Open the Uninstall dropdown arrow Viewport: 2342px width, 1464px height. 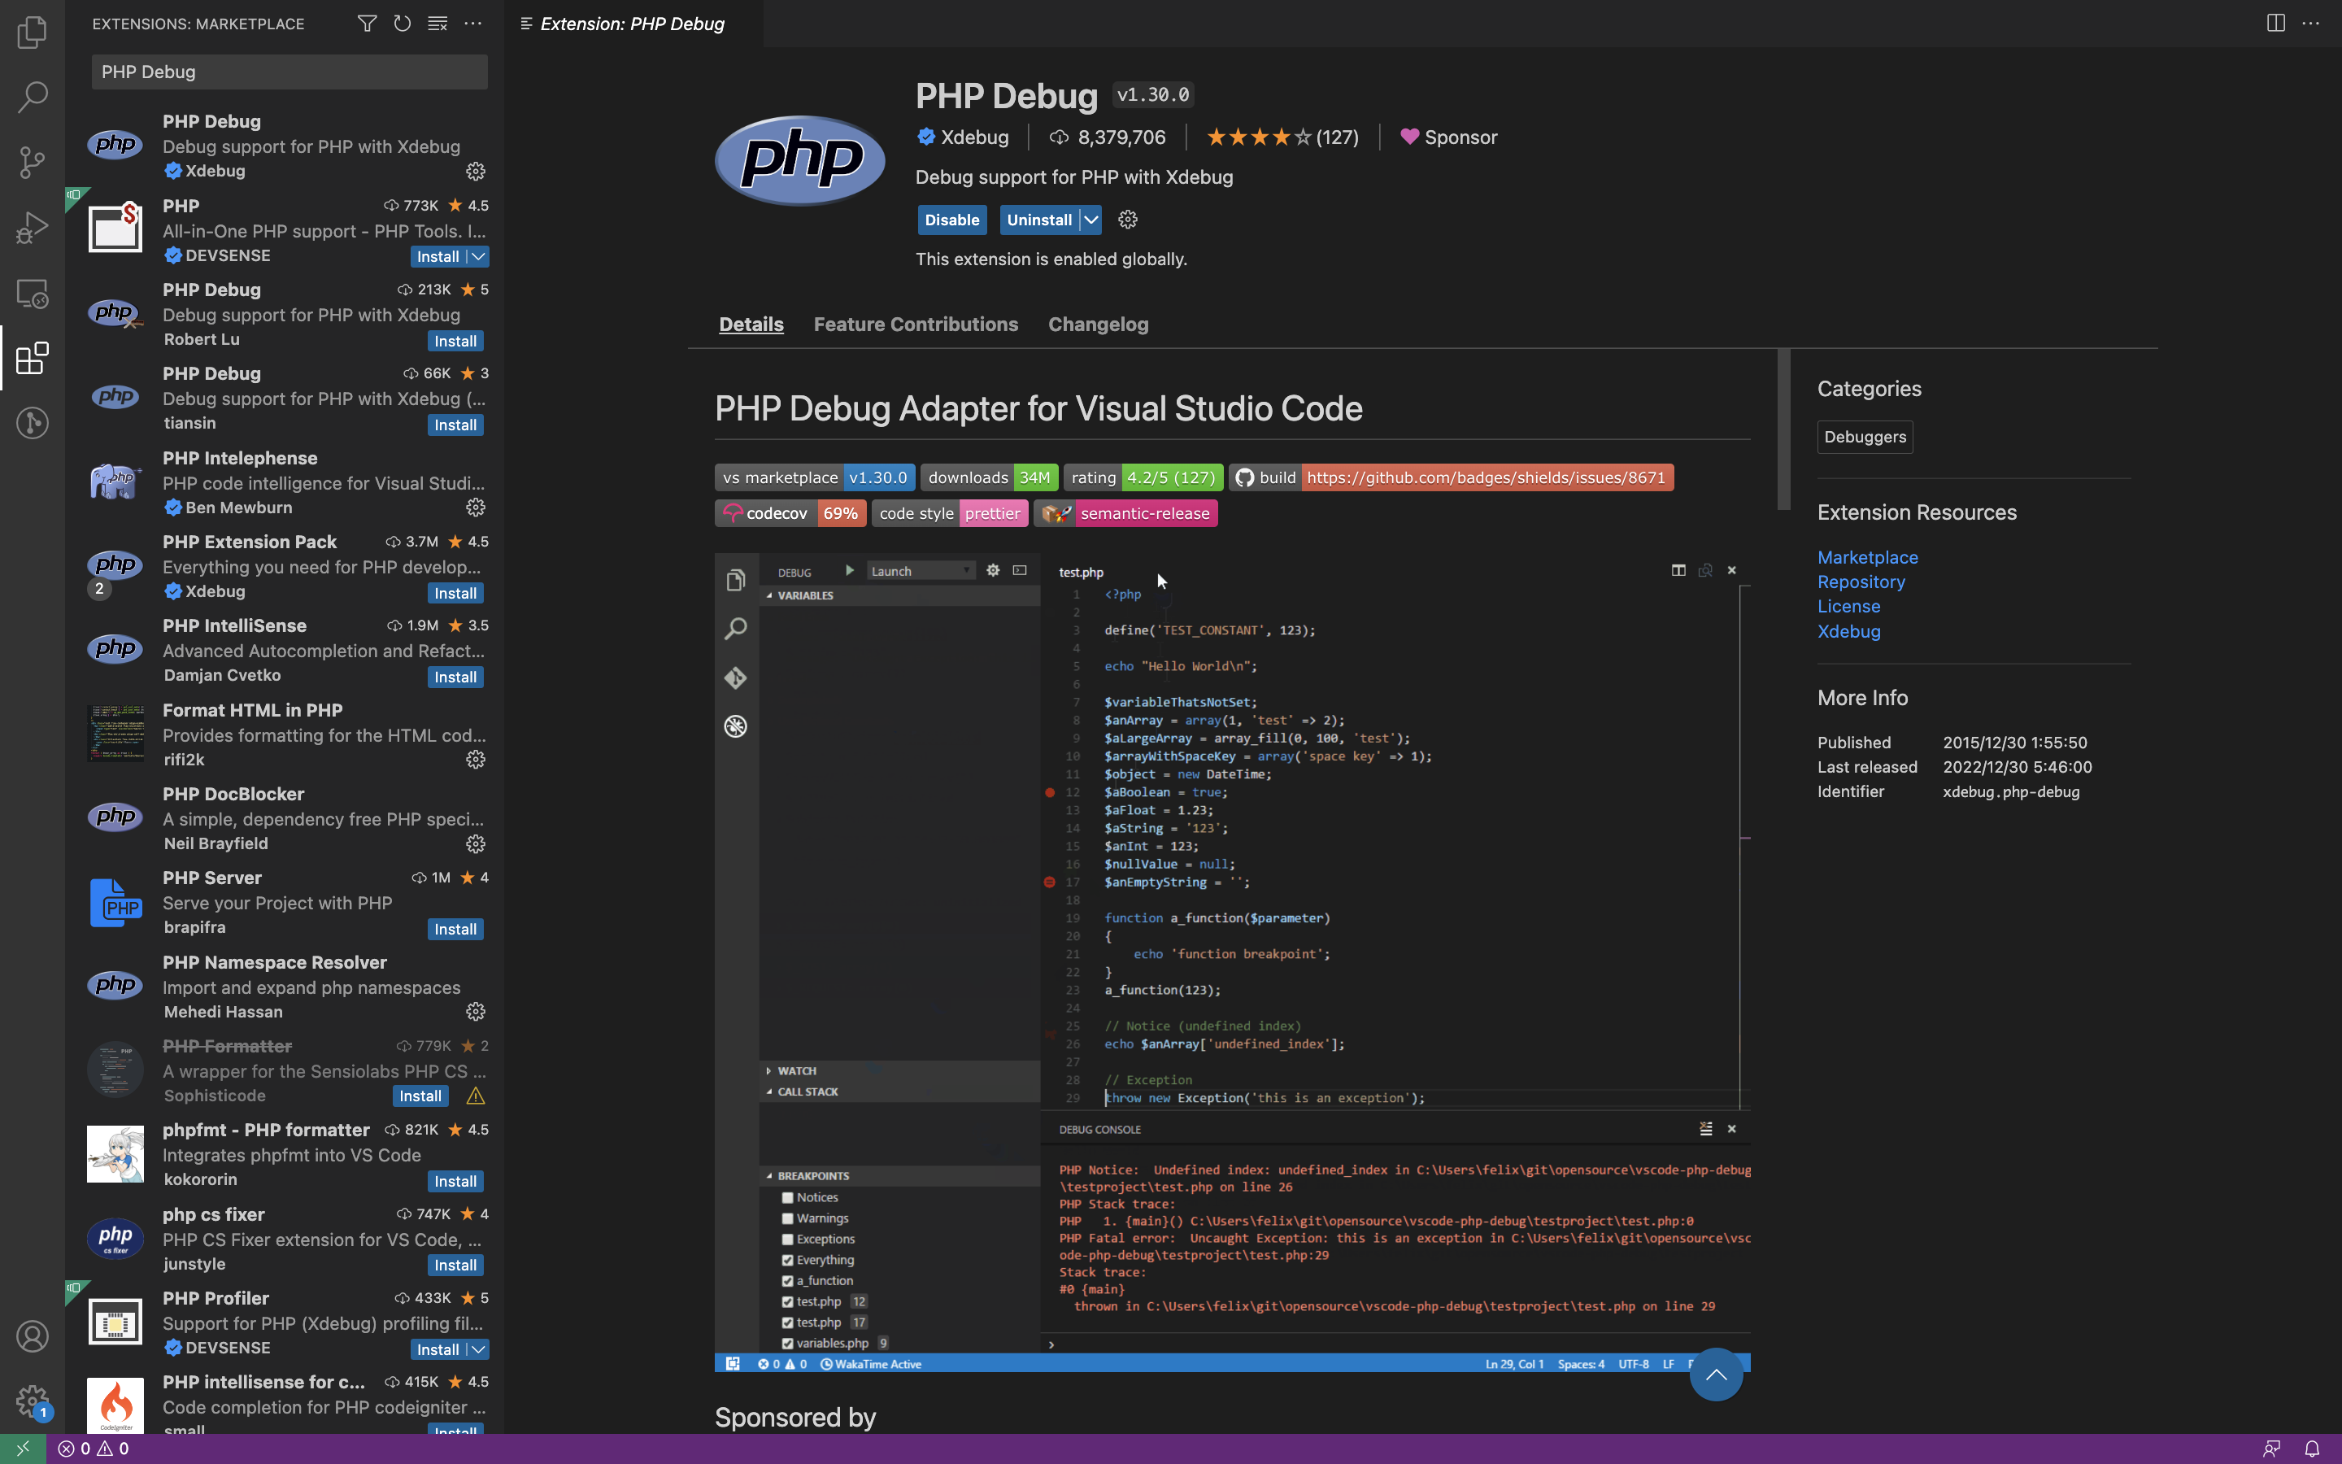[x=1090, y=220]
